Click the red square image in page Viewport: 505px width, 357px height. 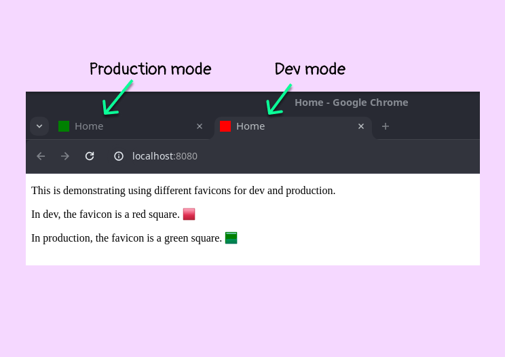(189, 214)
